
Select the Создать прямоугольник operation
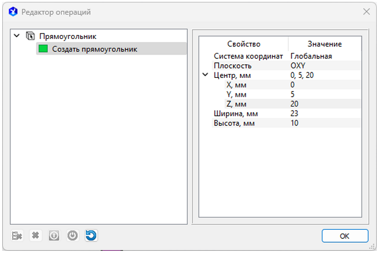tap(95, 49)
